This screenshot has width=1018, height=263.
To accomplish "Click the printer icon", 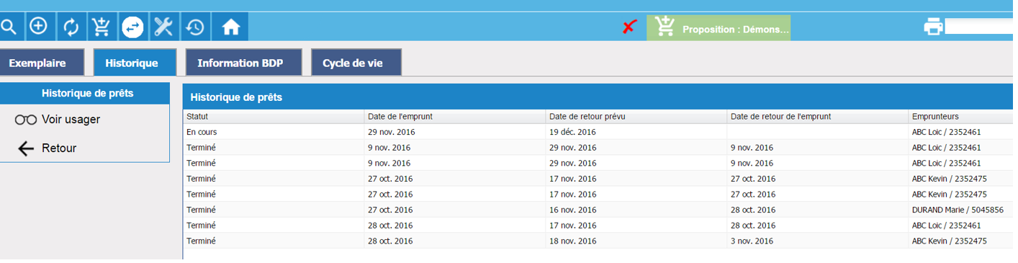I will click(933, 27).
